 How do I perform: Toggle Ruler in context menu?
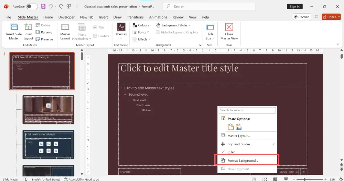247,152
